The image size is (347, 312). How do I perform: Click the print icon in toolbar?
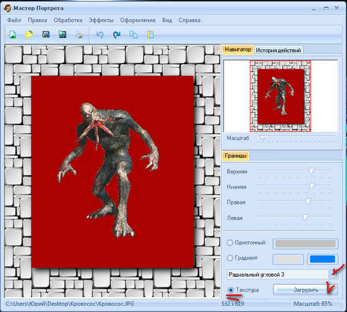pyautogui.click(x=79, y=35)
